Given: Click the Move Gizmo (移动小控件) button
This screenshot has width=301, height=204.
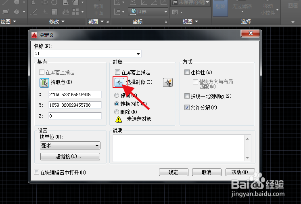Looking at the screenshot, I should (268, 9).
